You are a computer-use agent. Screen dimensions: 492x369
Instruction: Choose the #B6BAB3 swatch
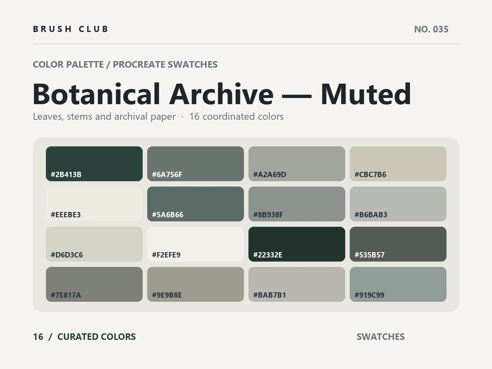(x=398, y=204)
